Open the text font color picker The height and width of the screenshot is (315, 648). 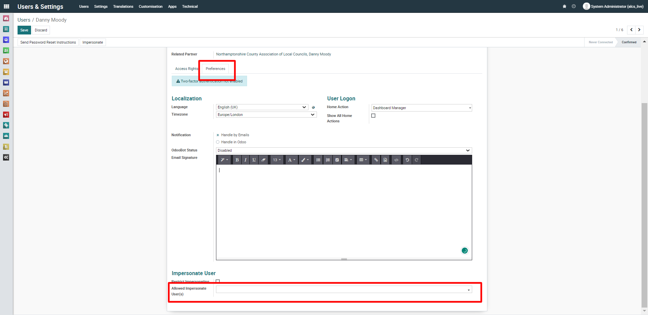click(x=291, y=160)
